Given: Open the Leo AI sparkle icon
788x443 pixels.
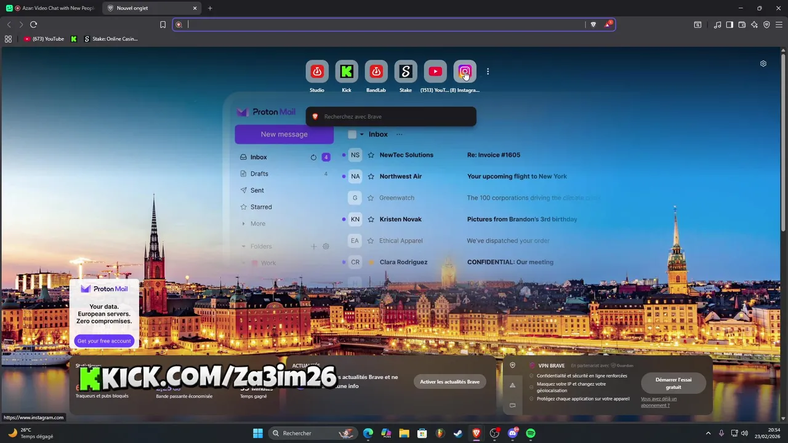Looking at the screenshot, I should click(754, 25).
